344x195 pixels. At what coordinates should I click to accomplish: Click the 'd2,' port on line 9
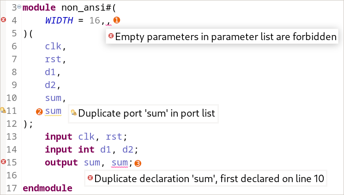pyautogui.click(x=53, y=85)
